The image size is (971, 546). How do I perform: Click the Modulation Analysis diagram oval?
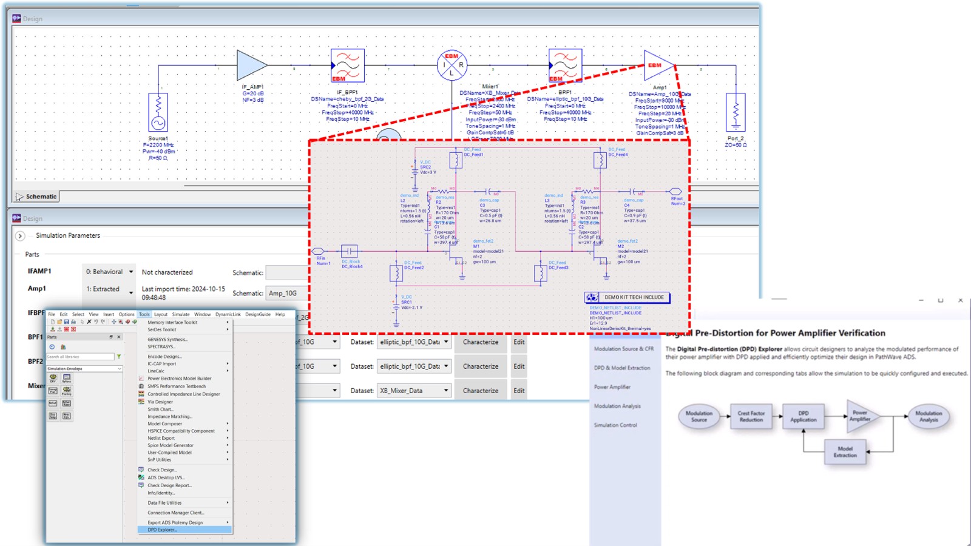929,417
